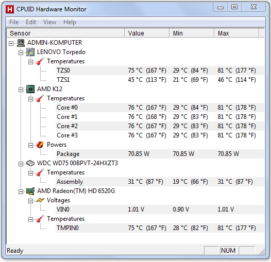Select the Core #0 row
Viewport: 271px width, 262px height.
point(160,108)
